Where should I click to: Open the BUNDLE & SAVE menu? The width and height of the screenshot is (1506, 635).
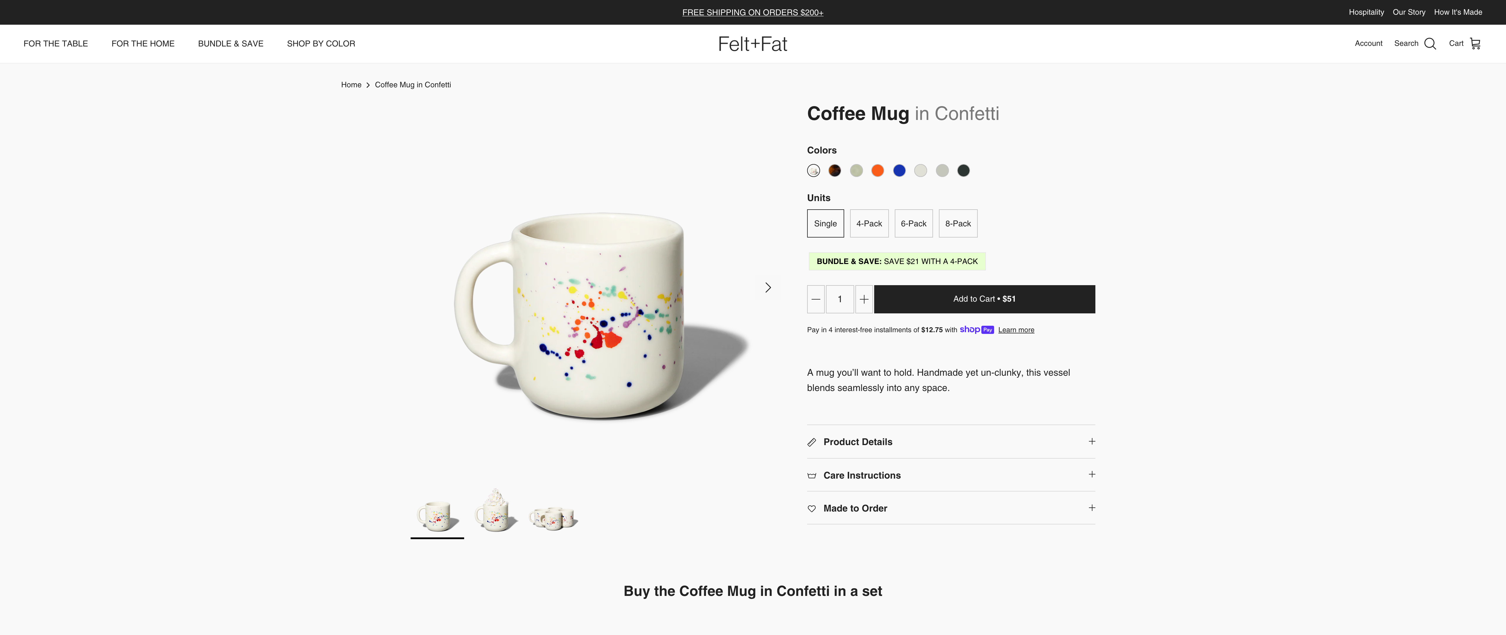coord(230,43)
